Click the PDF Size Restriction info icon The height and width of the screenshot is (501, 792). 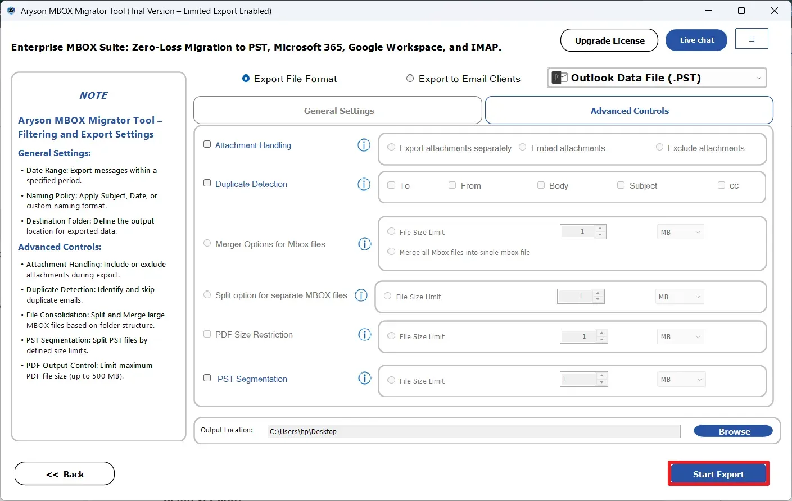pyautogui.click(x=365, y=335)
